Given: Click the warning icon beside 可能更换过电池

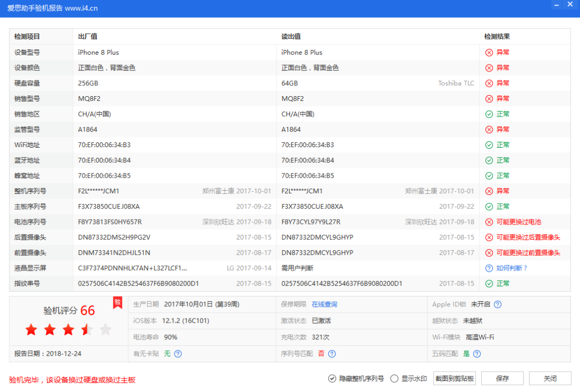Looking at the screenshot, I should coord(489,222).
